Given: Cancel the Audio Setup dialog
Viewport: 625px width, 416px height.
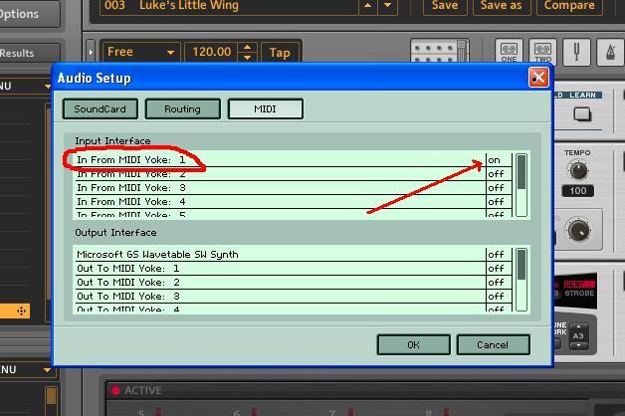Looking at the screenshot, I should [493, 344].
